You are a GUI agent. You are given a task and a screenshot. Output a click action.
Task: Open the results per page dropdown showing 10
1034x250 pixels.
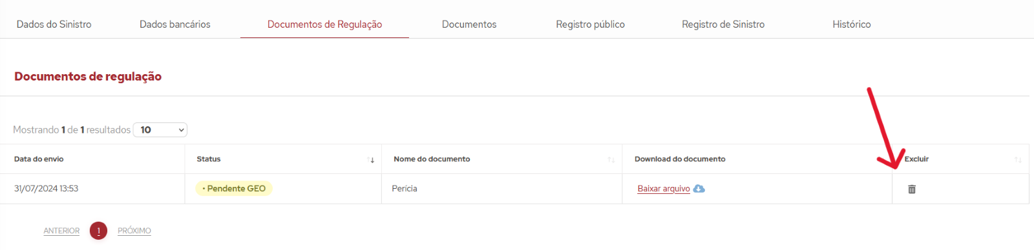click(x=160, y=130)
